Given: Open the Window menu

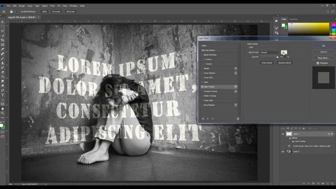Looking at the screenshot, I should pos(73,6).
